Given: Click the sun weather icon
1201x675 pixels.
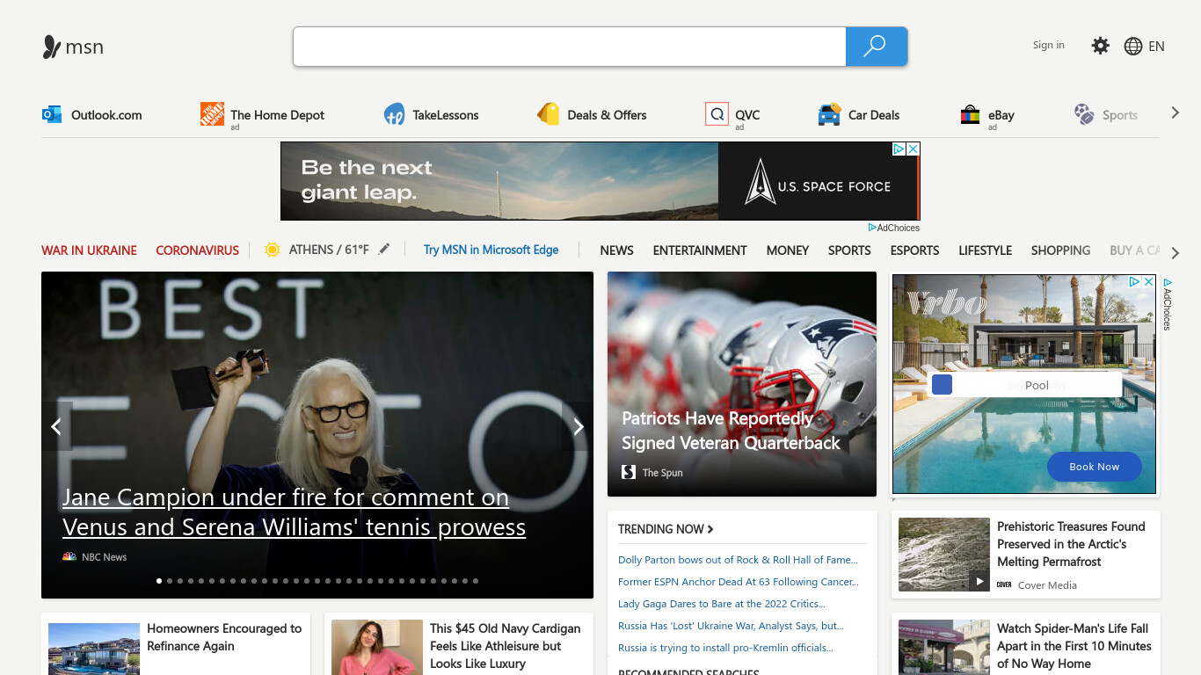Looking at the screenshot, I should pyautogui.click(x=273, y=250).
